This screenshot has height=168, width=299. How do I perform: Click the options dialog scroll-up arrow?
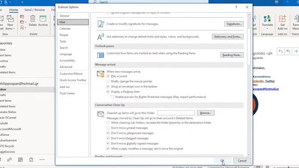tap(249, 15)
